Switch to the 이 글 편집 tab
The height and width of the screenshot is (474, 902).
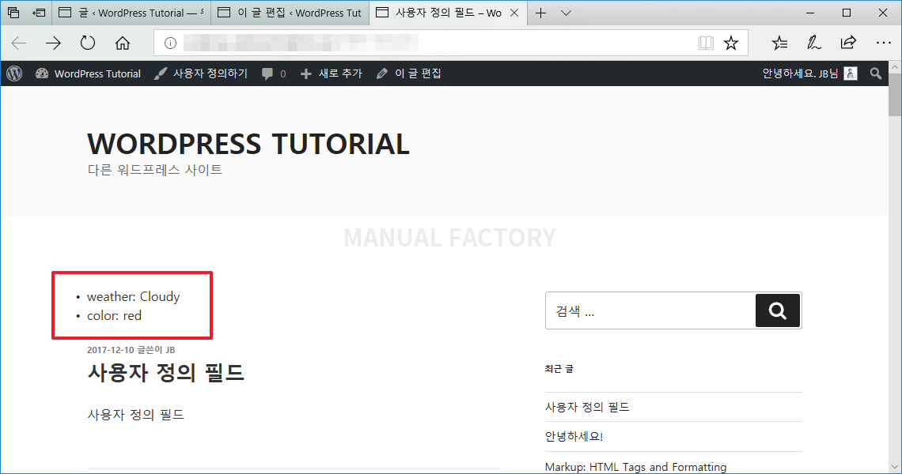pos(290,13)
